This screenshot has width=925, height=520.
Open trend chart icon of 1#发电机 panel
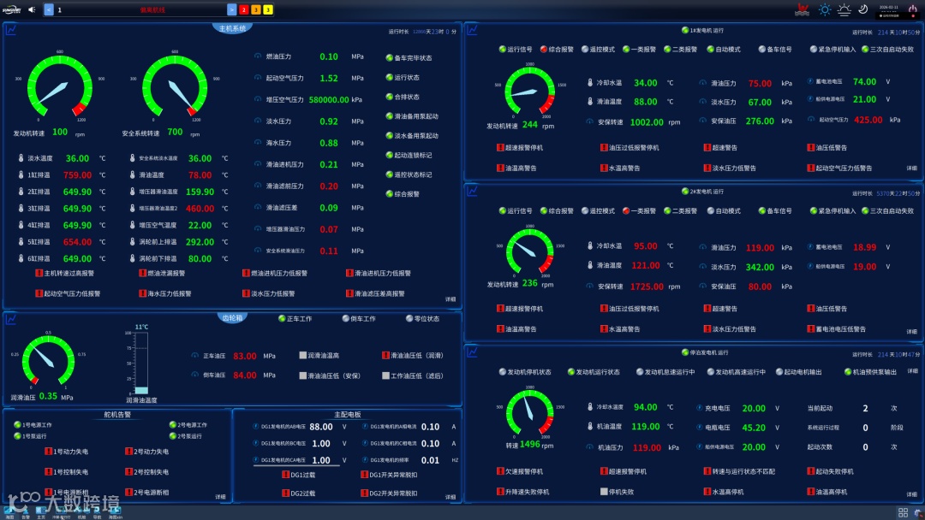pos(473,29)
